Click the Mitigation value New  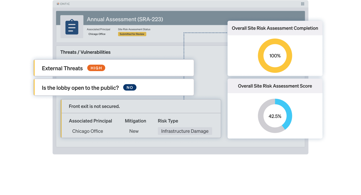tap(134, 131)
